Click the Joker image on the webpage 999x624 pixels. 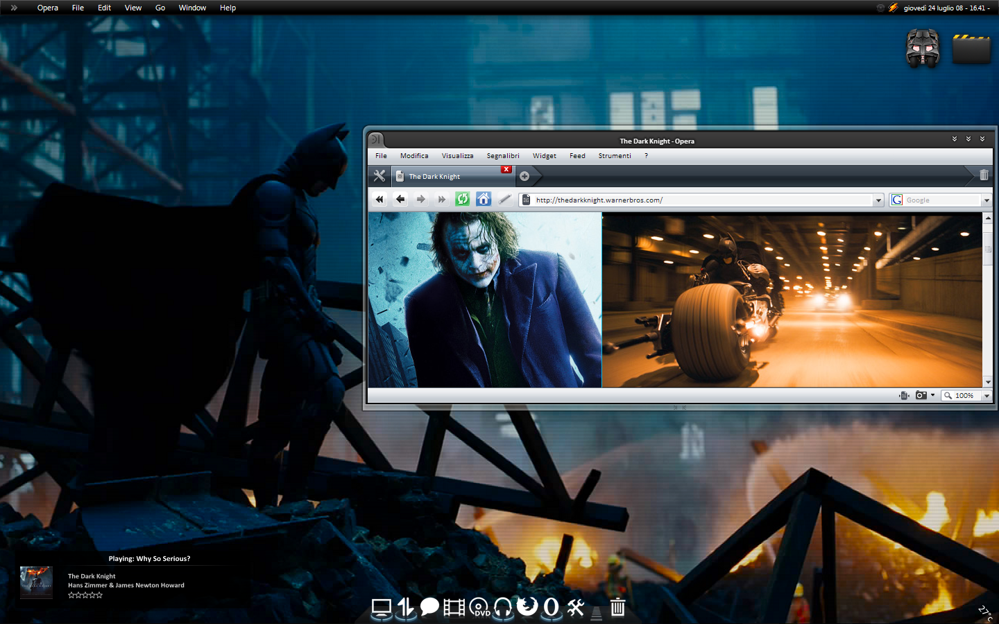click(x=485, y=300)
